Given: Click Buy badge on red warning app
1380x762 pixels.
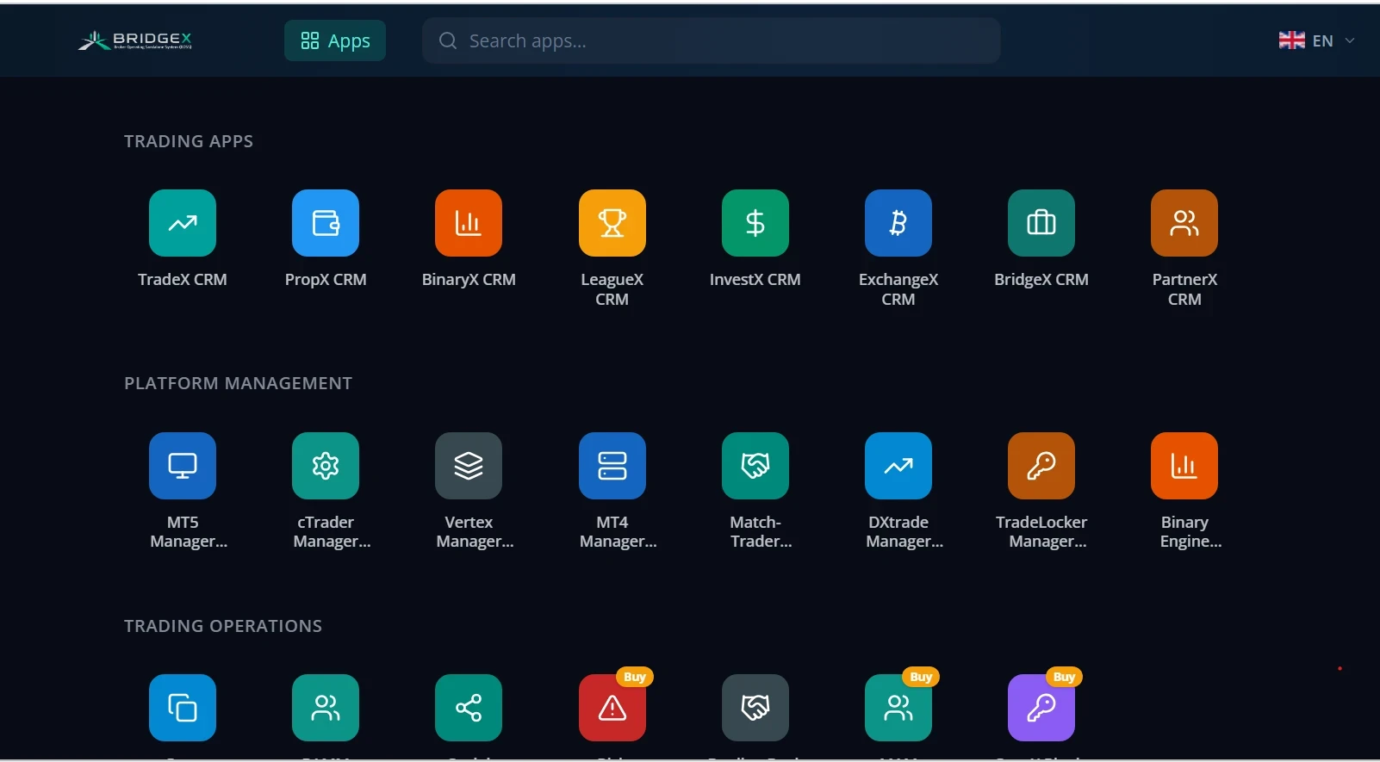Looking at the screenshot, I should [635, 677].
